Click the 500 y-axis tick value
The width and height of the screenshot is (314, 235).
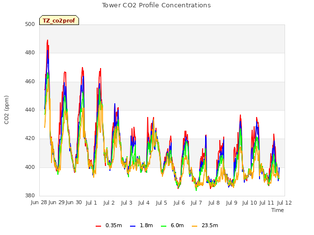[30, 24]
